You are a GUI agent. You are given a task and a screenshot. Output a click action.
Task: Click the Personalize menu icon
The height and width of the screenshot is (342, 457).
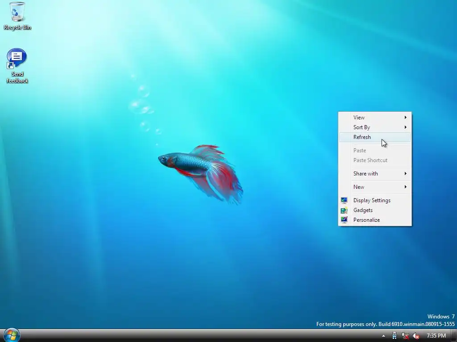point(344,220)
